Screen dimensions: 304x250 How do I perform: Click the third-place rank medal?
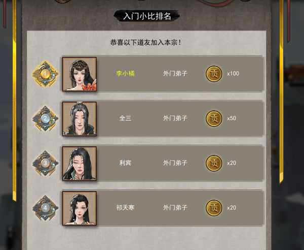coord(45,163)
